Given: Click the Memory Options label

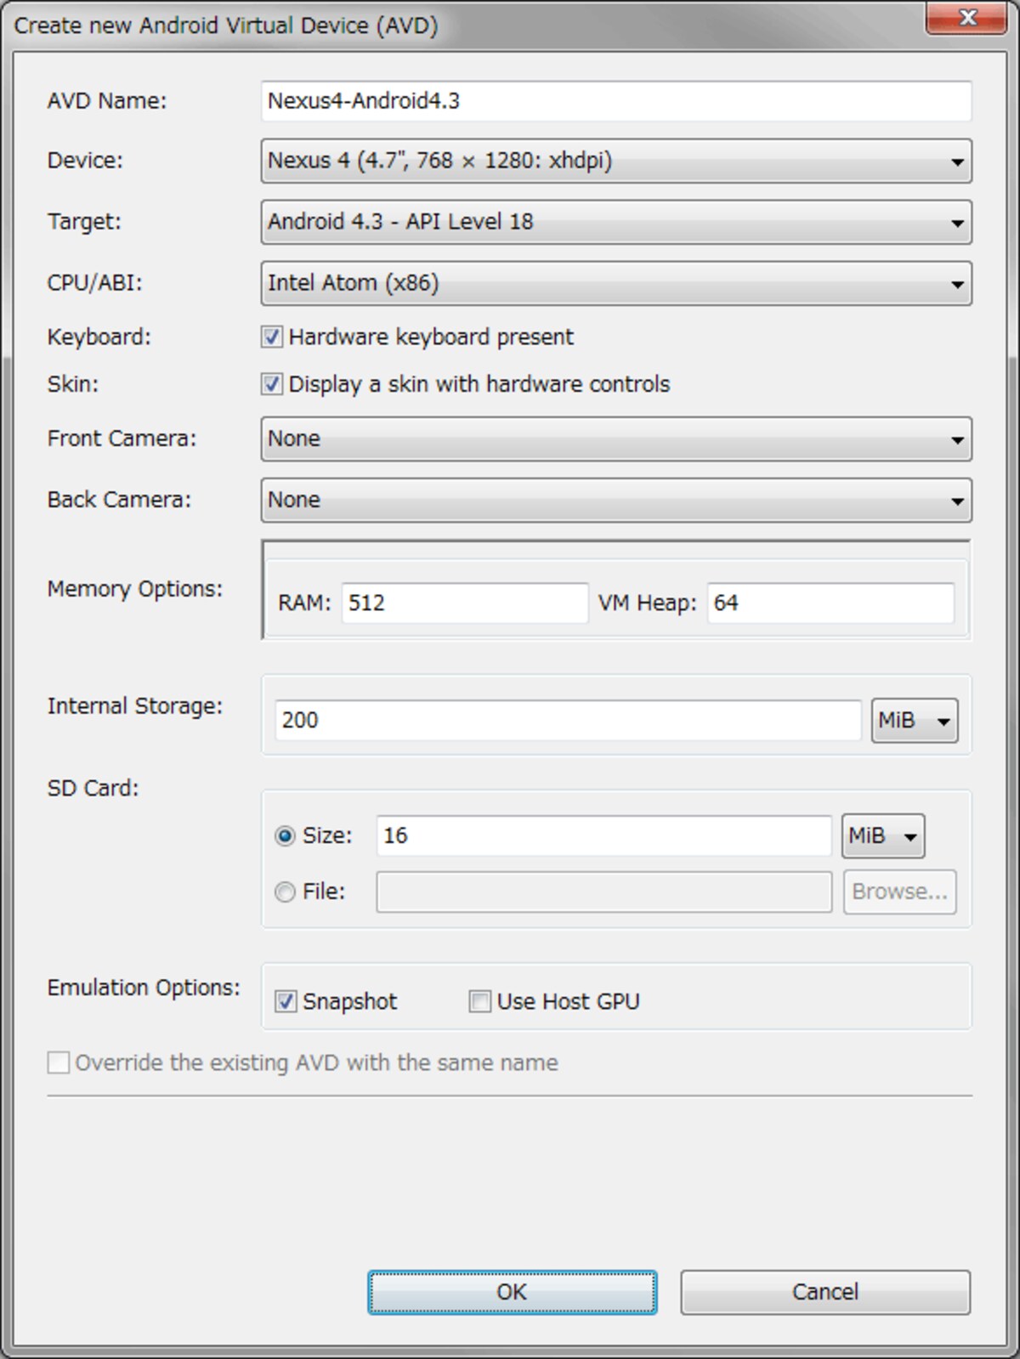Looking at the screenshot, I should [135, 589].
